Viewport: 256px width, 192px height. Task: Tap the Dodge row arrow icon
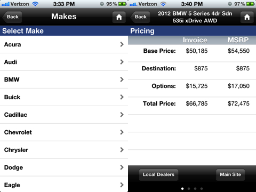coord(122,167)
